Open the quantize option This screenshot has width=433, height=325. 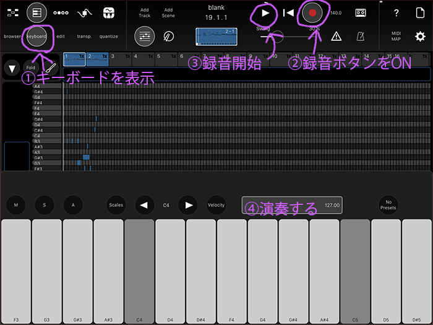click(108, 37)
